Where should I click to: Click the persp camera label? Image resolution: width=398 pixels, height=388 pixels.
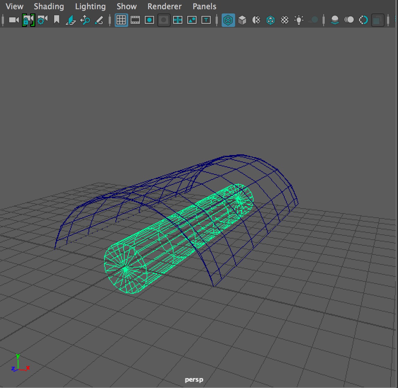[x=194, y=380]
